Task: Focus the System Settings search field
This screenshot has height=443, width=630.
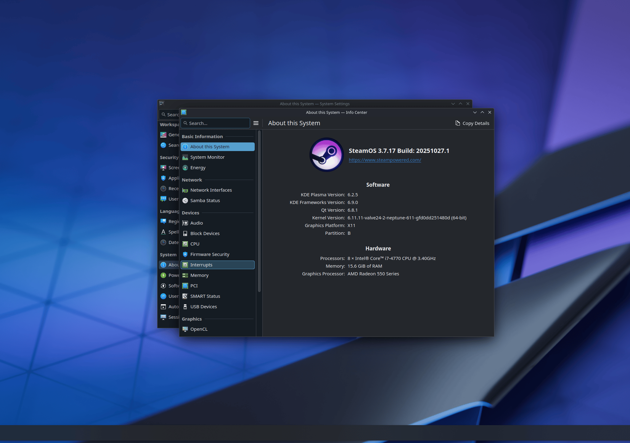Action: point(169,114)
